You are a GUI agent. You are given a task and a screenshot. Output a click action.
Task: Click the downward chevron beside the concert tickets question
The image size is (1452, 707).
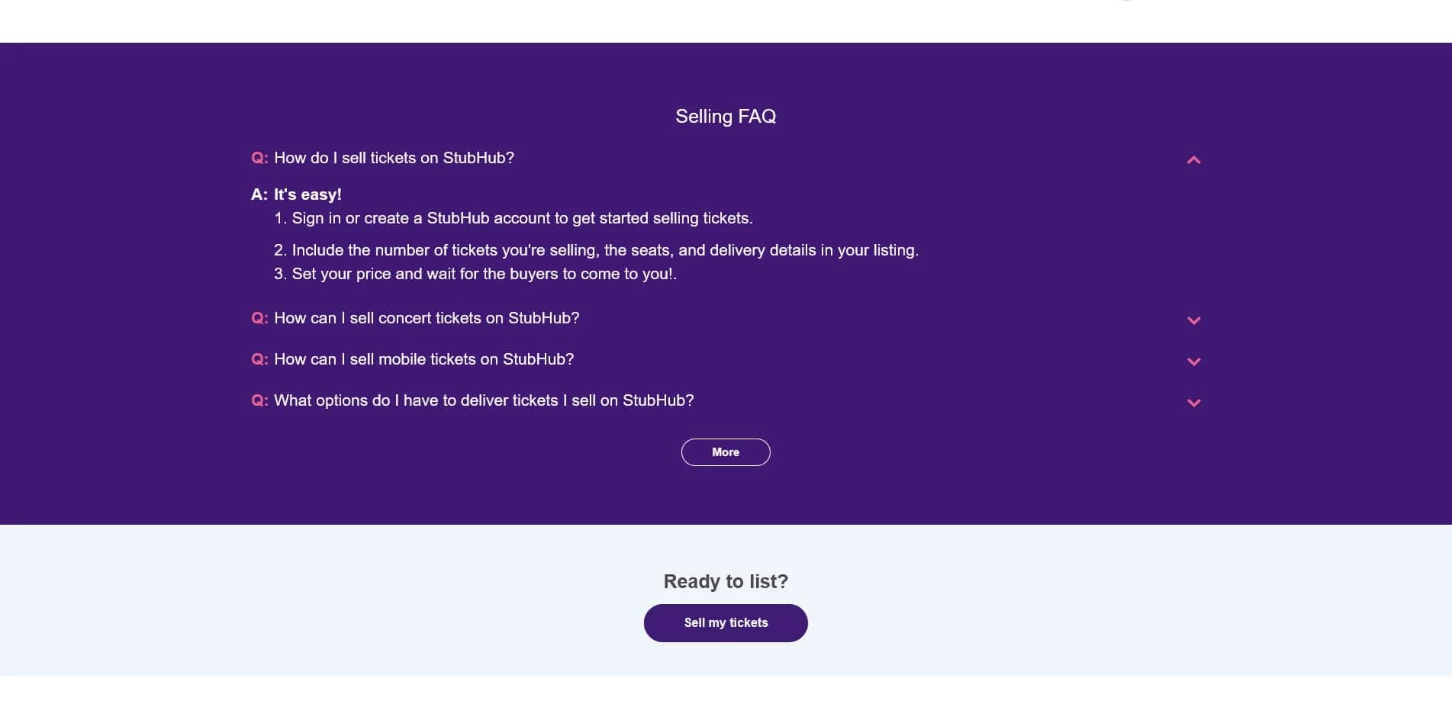coord(1193,320)
